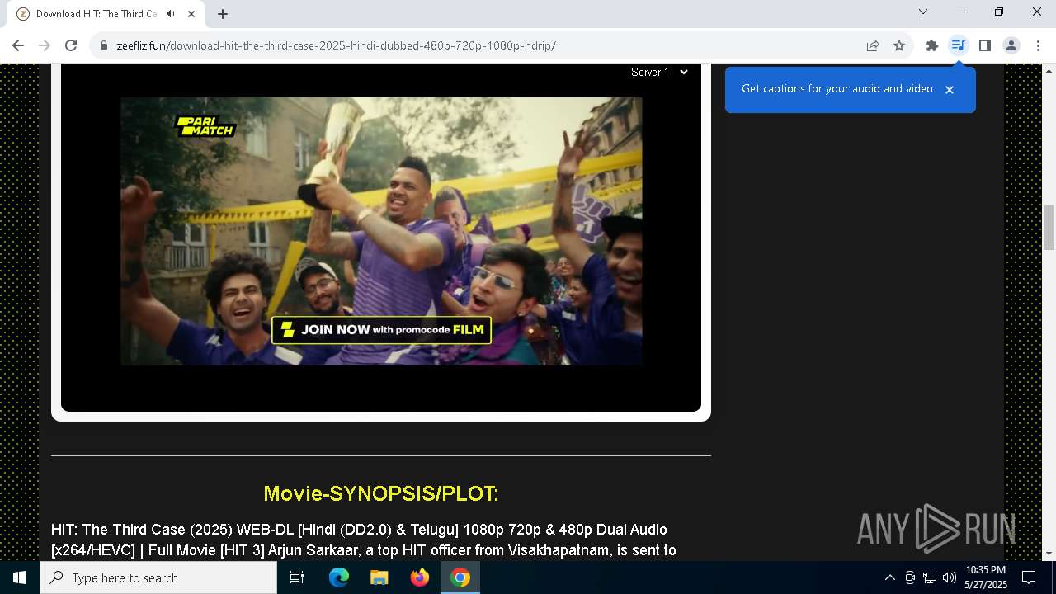Image resolution: width=1056 pixels, height=594 pixels.
Task: Open a new tab with plus button
Action: tap(223, 14)
